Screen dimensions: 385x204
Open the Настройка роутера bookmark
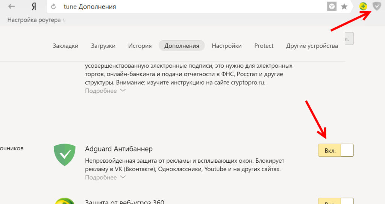[36, 20]
